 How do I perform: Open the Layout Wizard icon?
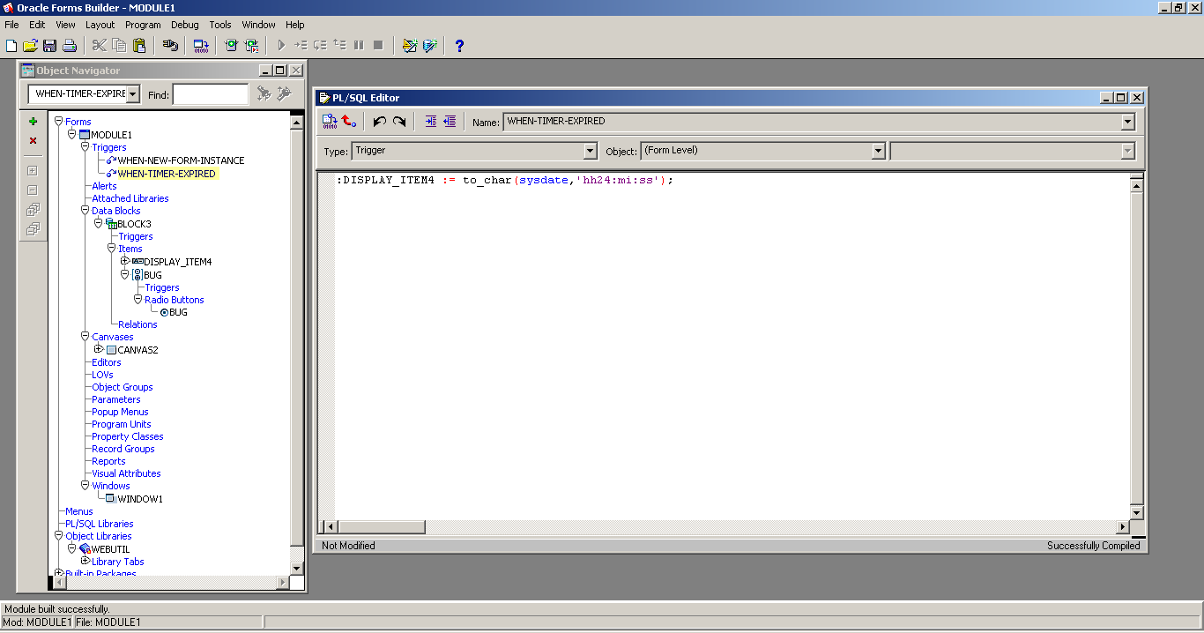[409, 46]
